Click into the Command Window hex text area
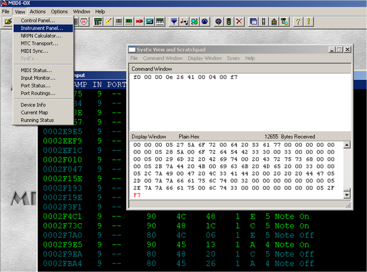This screenshot has width=367, height=272. point(240,102)
